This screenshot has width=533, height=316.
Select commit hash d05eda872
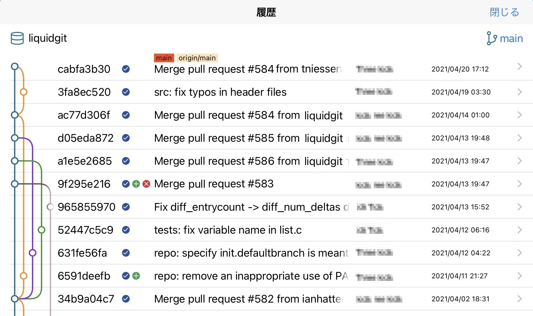tap(86, 138)
